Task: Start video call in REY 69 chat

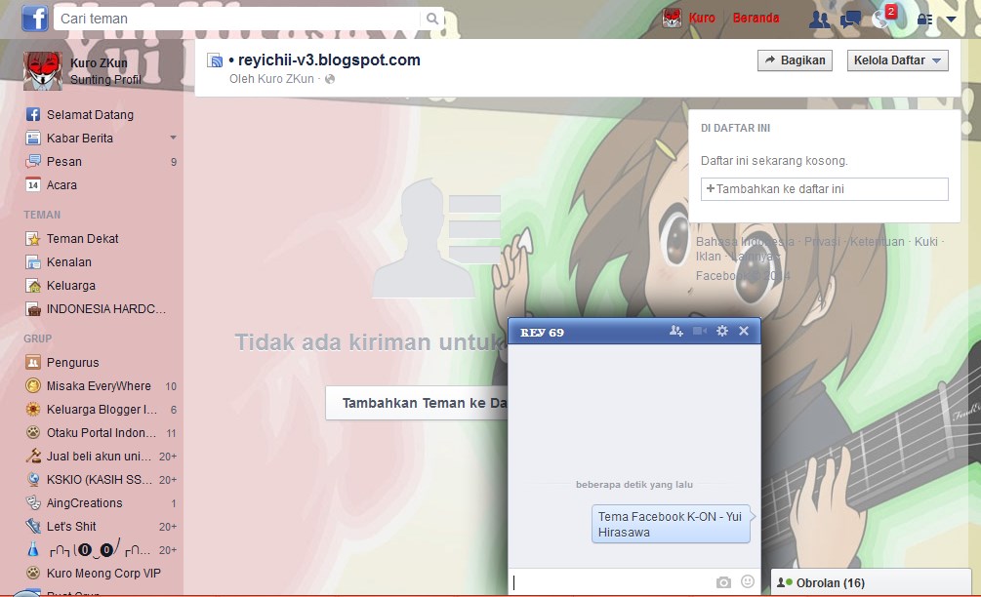Action: (700, 331)
